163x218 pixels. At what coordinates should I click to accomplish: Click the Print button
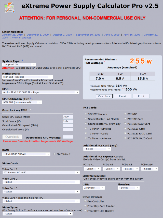pyautogui.click(x=141, y=96)
